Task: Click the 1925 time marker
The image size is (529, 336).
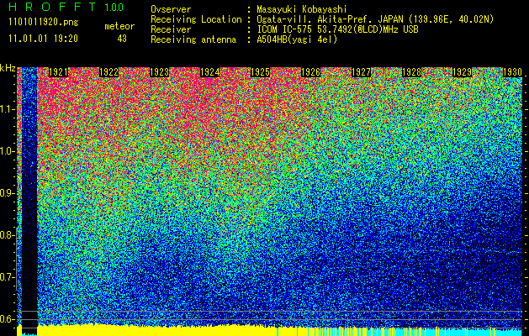Action: [261, 72]
